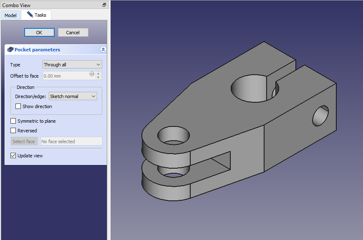Increase Offset to face with up arrow
Screen dimensions: 363x240
98,74
